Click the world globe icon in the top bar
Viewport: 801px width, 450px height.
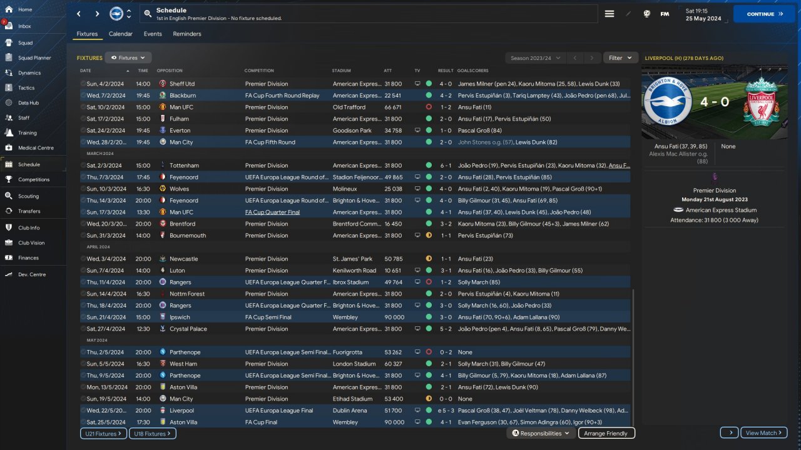click(646, 14)
